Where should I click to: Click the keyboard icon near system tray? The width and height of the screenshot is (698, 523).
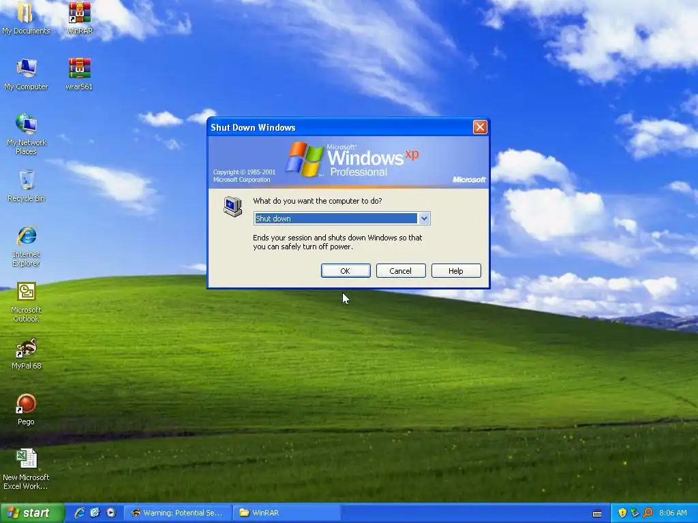(x=597, y=513)
